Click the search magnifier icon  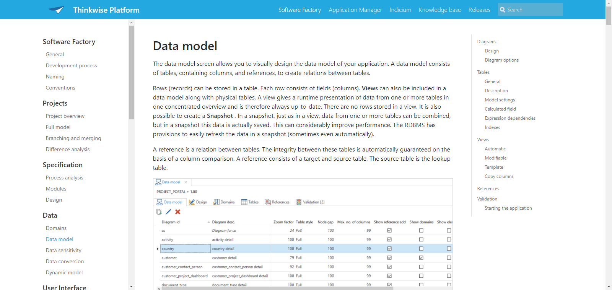point(503,10)
